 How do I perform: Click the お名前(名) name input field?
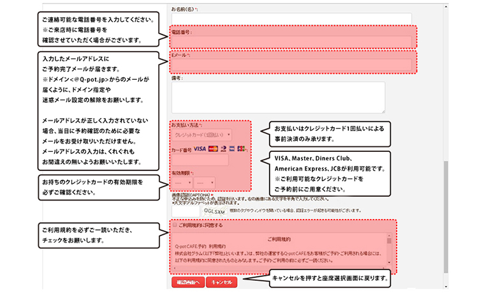coord(291,18)
